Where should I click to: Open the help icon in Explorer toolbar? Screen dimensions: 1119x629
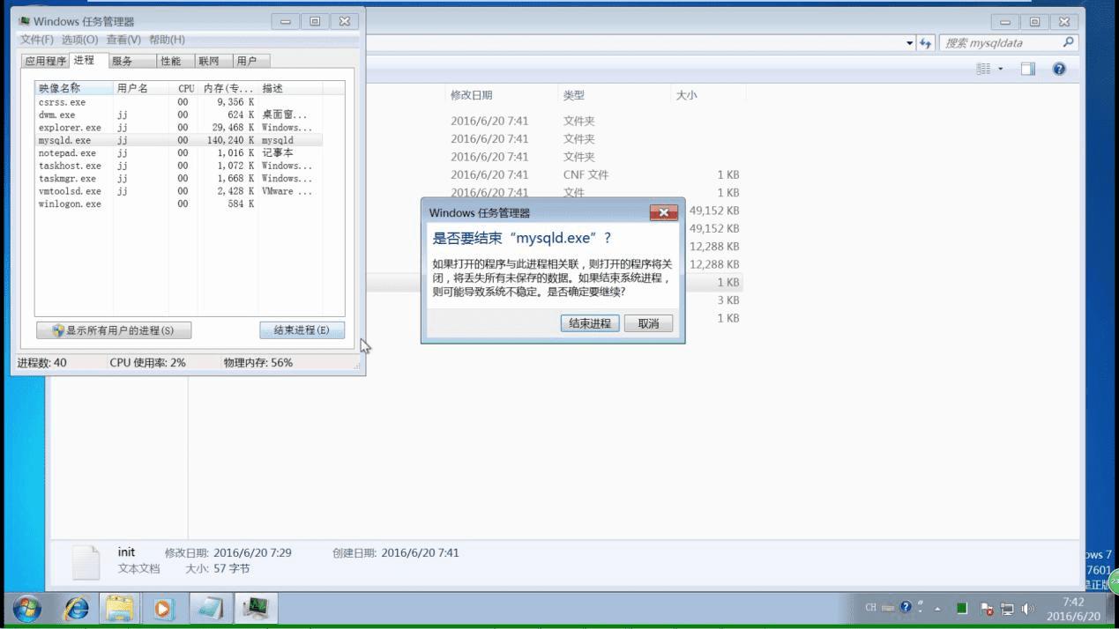[1058, 68]
